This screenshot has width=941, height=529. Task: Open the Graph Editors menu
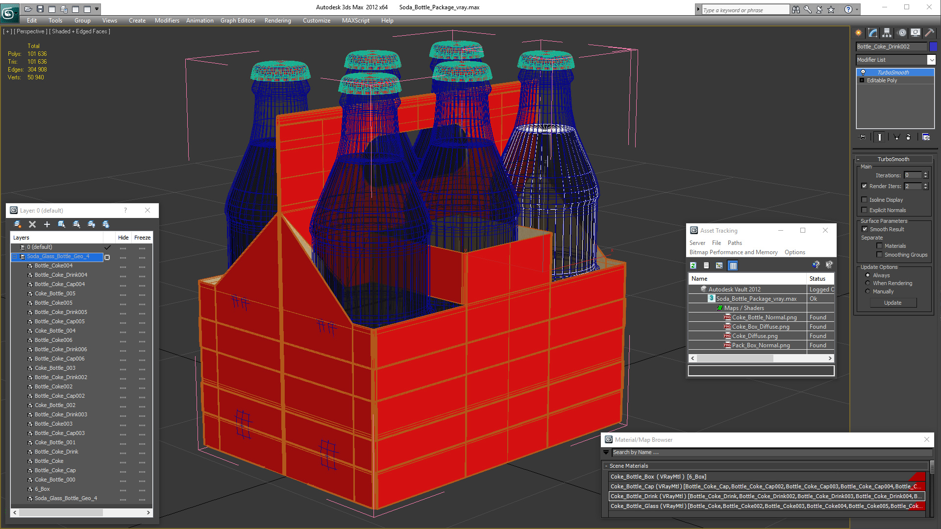[238, 21]
